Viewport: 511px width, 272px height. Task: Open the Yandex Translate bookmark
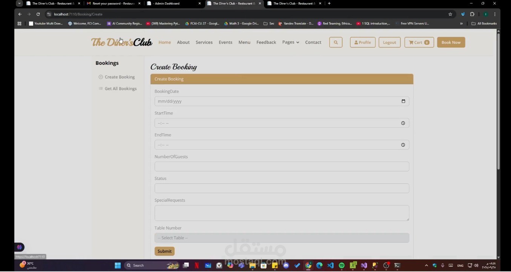click(296, 23)
